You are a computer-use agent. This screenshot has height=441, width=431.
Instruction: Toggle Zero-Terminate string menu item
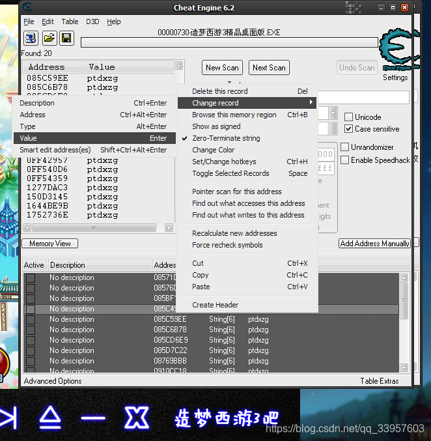click(247, 138)
